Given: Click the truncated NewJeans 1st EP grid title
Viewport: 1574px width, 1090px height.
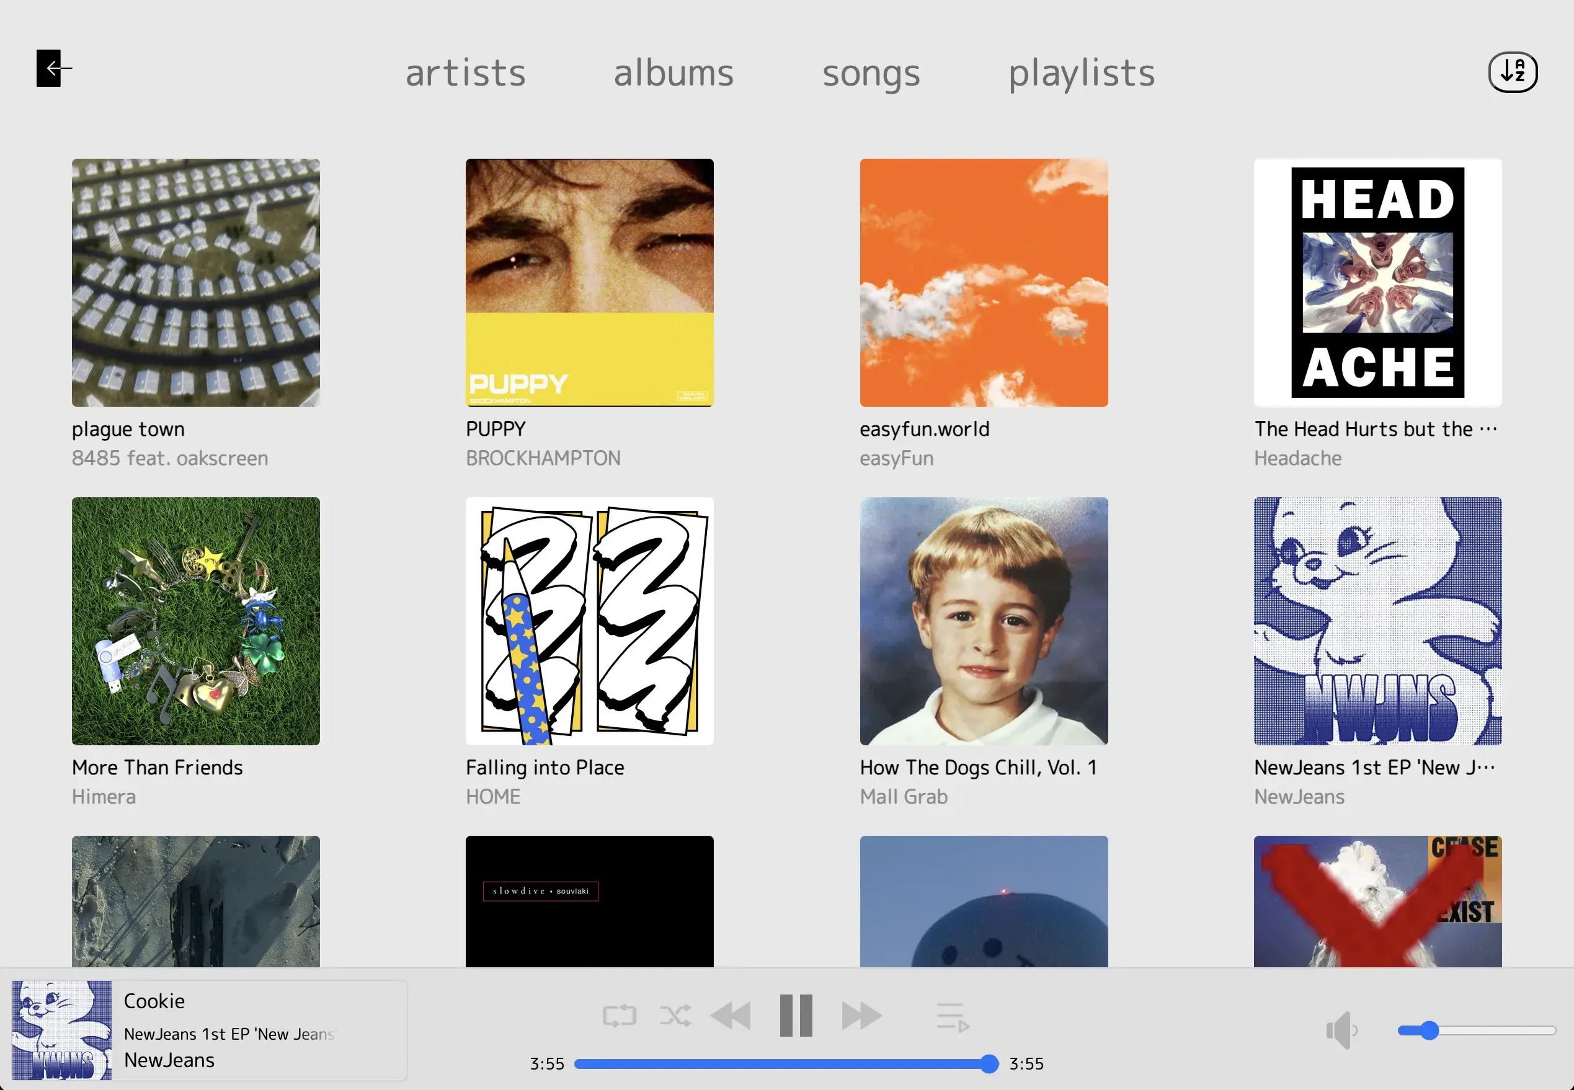Looking at the screenshot, I should pos(1374,767).
